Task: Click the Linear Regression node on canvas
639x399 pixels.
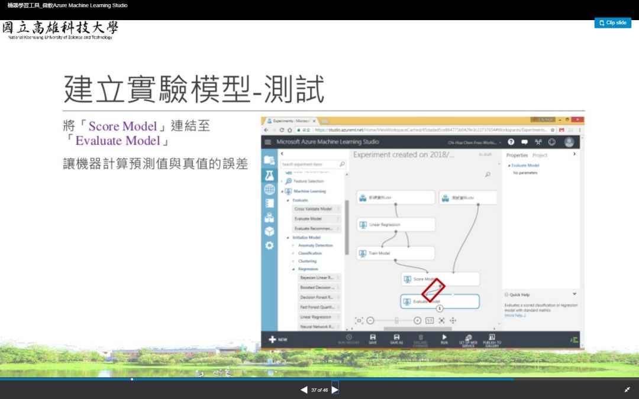Action: (396, 225)
